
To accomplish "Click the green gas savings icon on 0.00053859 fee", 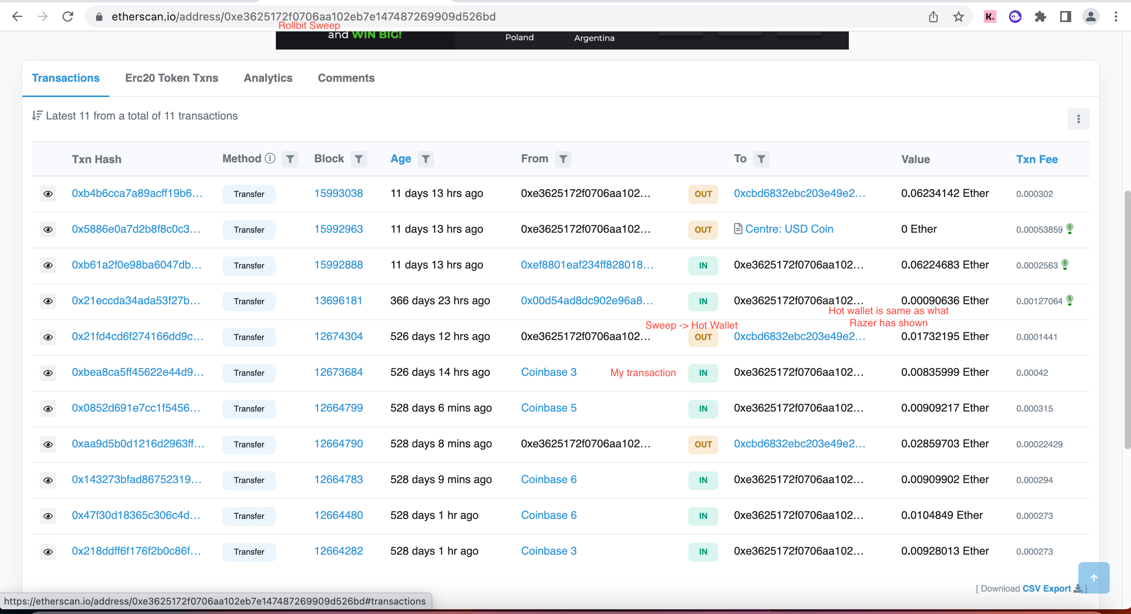I will (1070, 228).
